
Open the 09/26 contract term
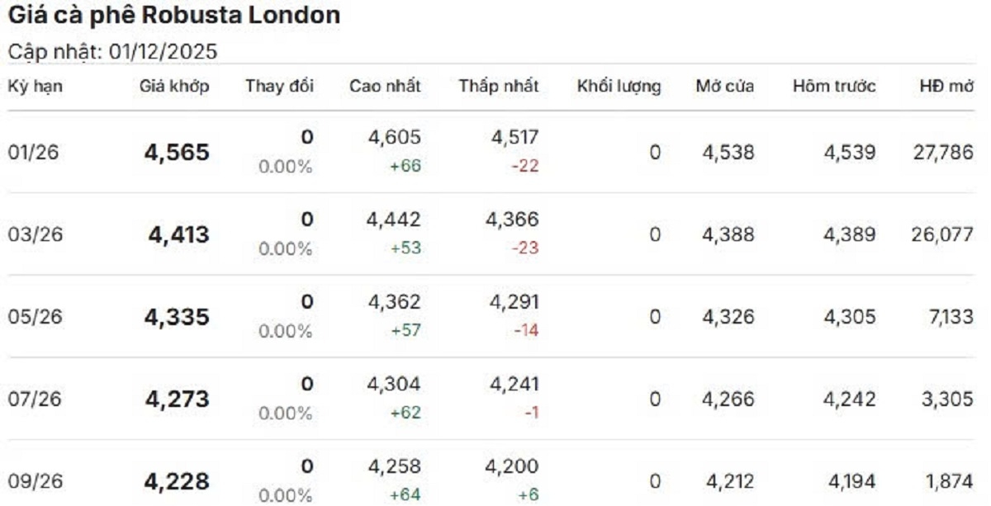[x=34, y=481]
